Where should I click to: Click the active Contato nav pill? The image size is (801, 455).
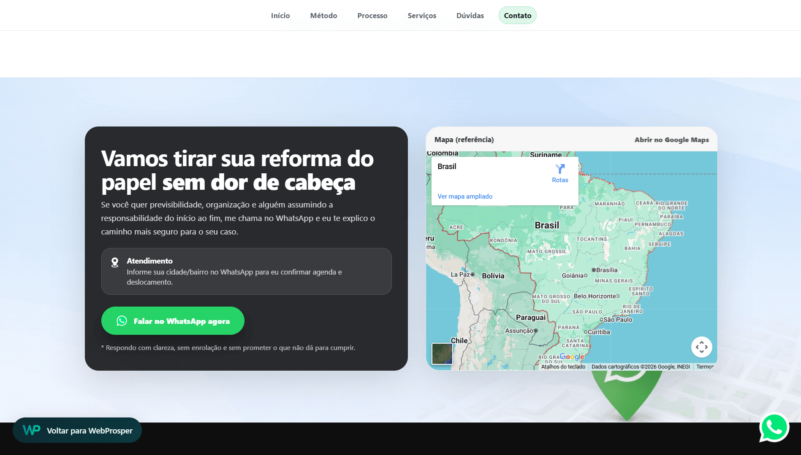518,16
